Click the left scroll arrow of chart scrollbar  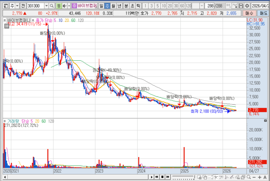(x=5, y=177)
